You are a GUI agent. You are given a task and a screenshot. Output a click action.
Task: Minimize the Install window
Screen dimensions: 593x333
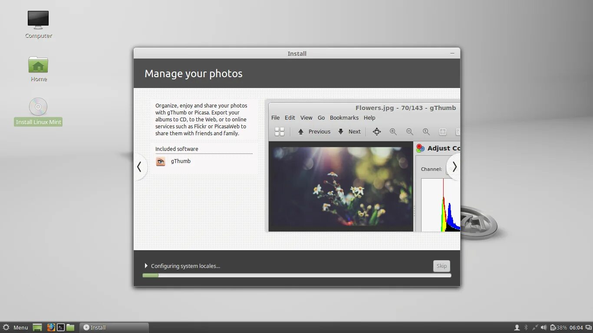point(452,53)
